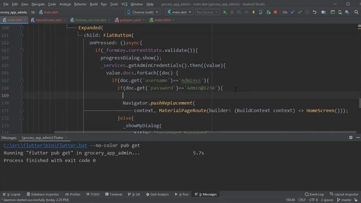Click the Debug bug icon in toolbar
The image size is (361, 203).
(x=232, y=12)
